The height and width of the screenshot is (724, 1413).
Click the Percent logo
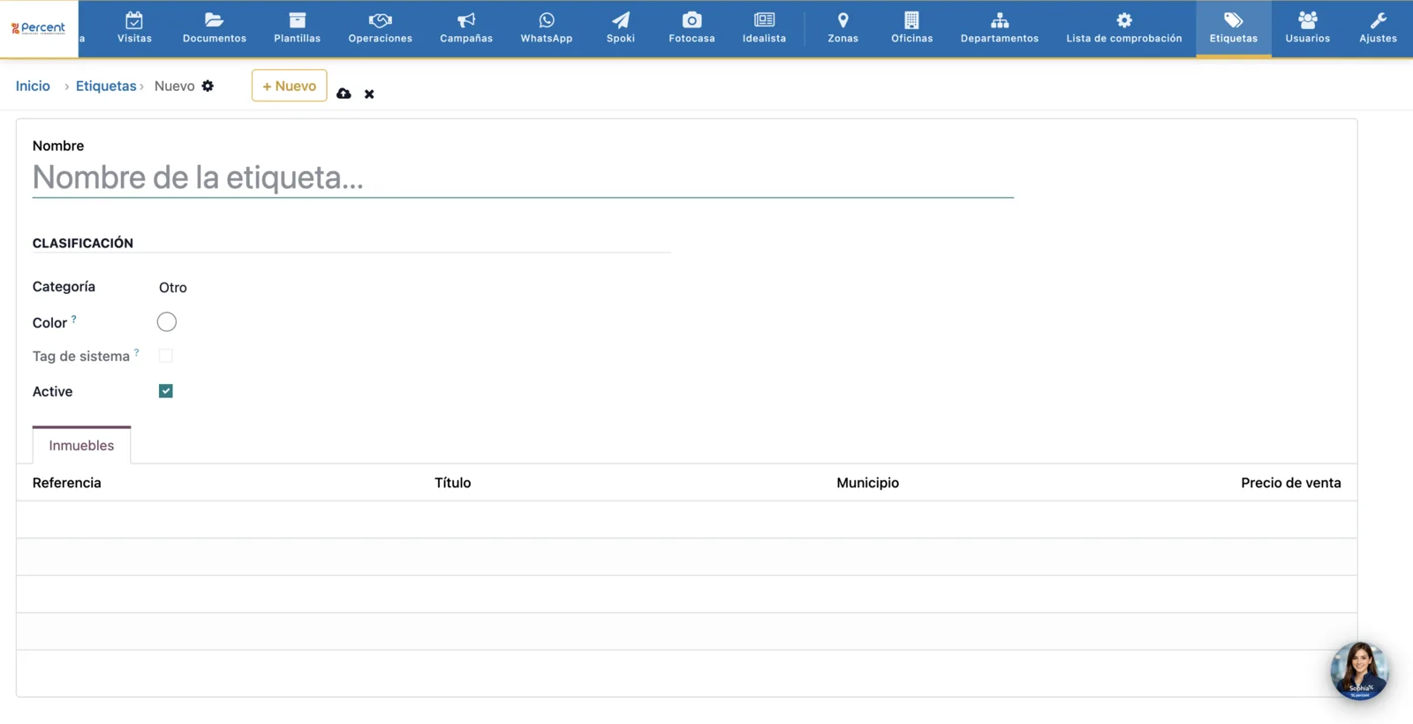point(39,28)
